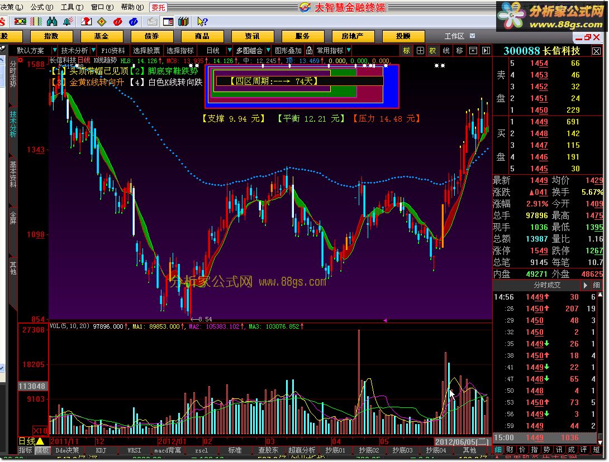Viewport: 609px width, 462px height.
Task: Click the blue circular link icon
Action: (x=133, y=21)
